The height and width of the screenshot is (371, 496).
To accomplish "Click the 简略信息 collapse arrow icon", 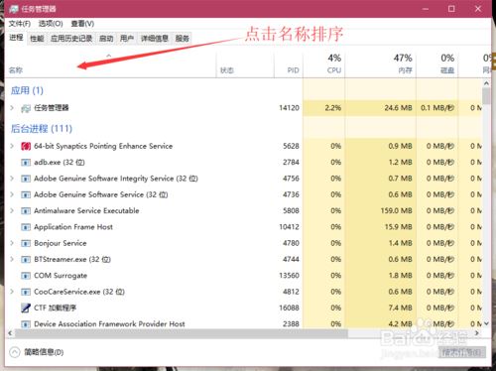I will 15,352.
